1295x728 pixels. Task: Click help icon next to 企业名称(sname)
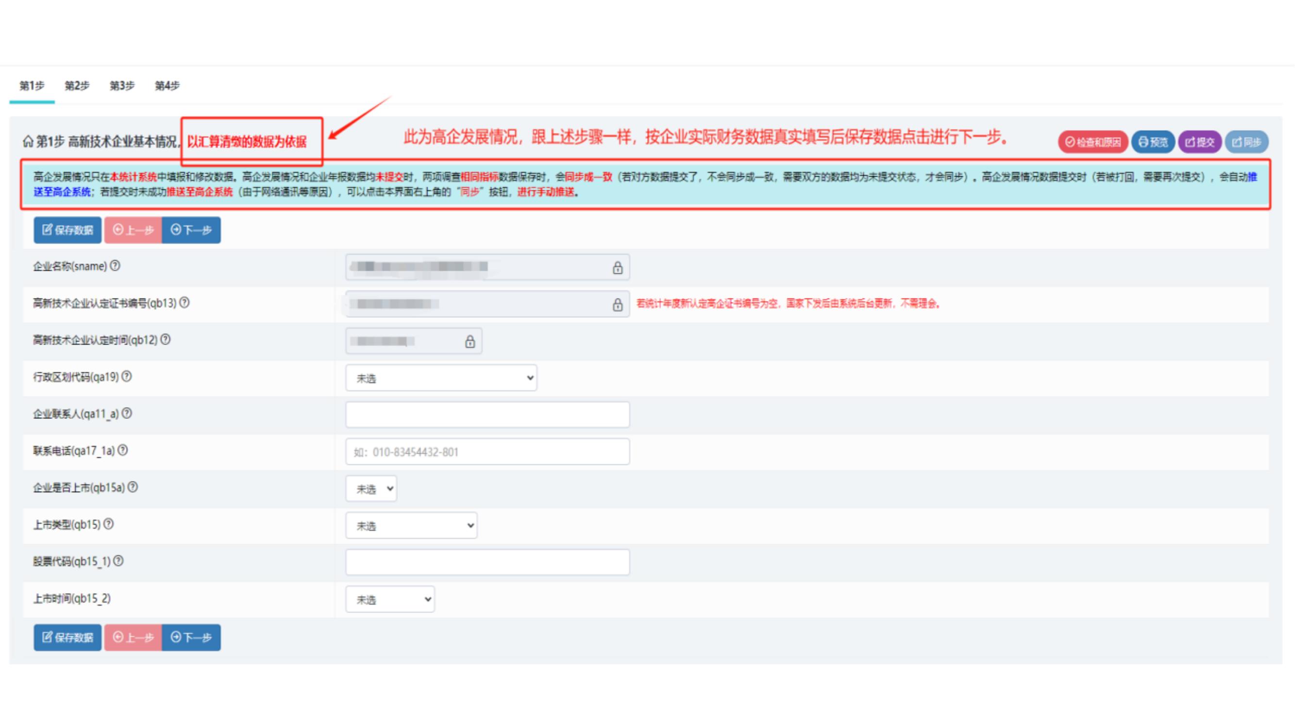point(115,266)
